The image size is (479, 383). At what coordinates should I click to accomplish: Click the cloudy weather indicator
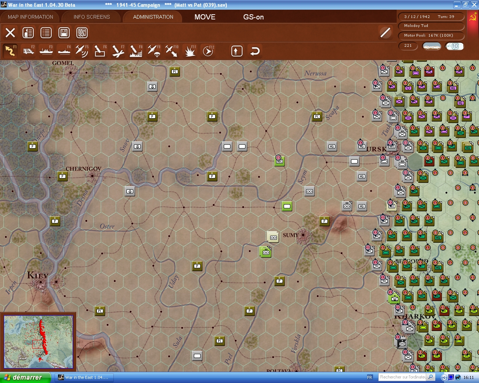click(x=431, y=46)
